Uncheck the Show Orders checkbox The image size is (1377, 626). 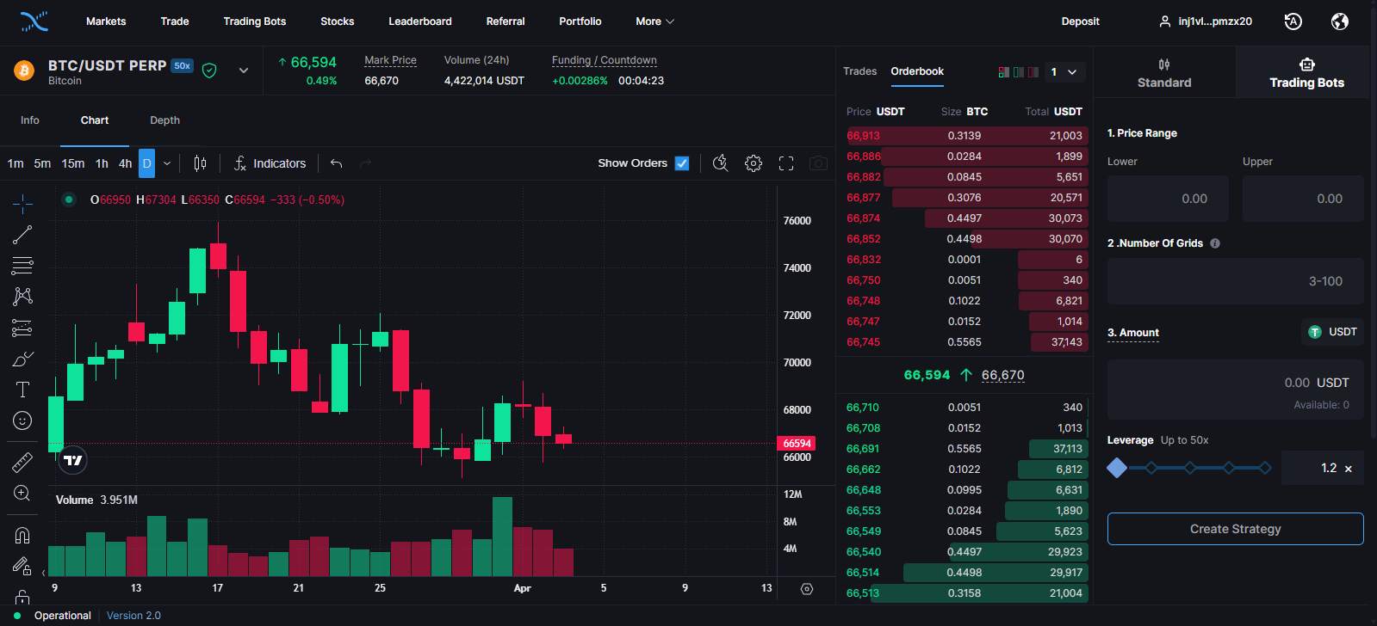point(682,163)
